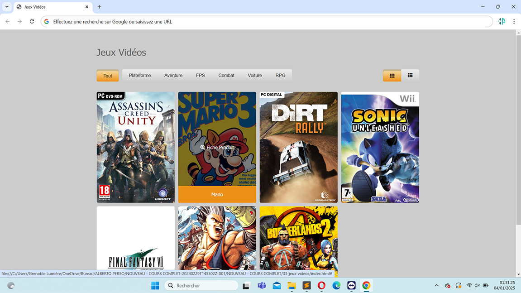The width and height of the screenshot is (521, 293).
Task: Click the forward navigation arrow
Action: (x=19, y=21)
